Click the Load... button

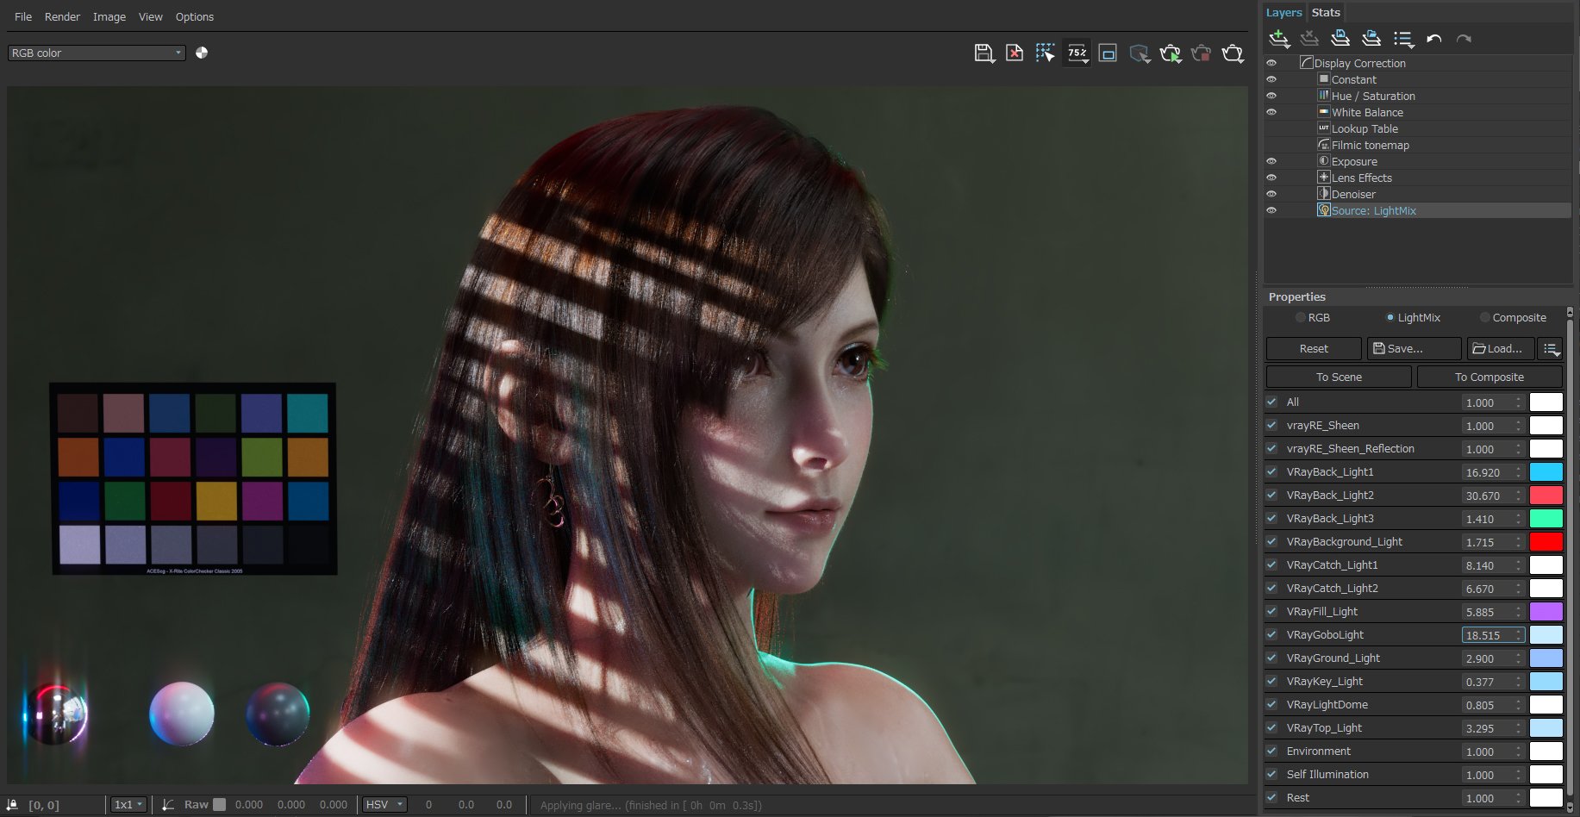[x=1501, y=349]
